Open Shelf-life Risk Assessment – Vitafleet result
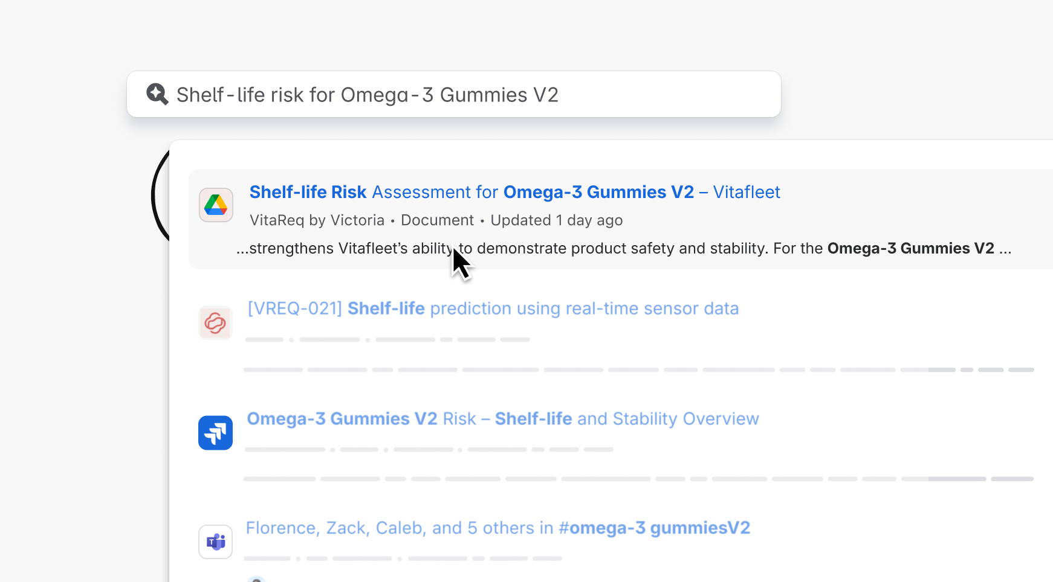 click(x=514, y=192)
